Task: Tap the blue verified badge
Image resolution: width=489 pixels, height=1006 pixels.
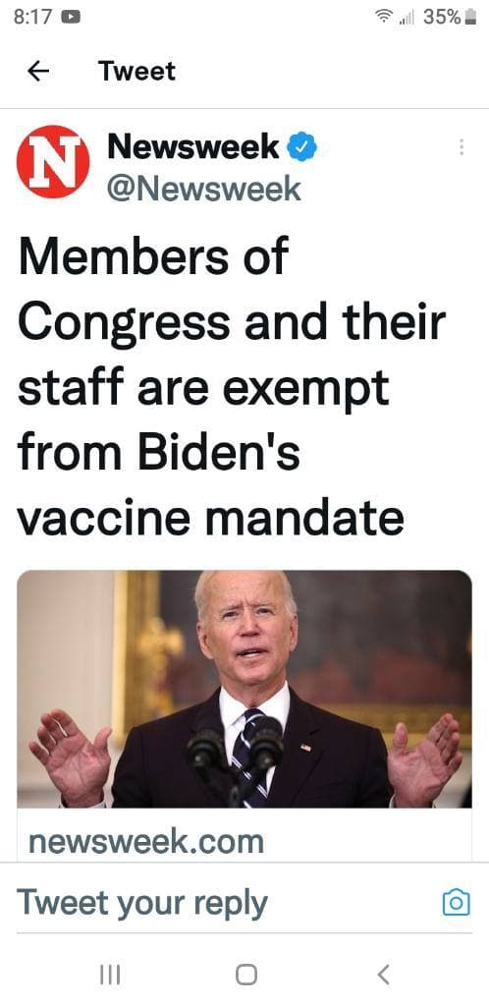Action: [301, 147]
